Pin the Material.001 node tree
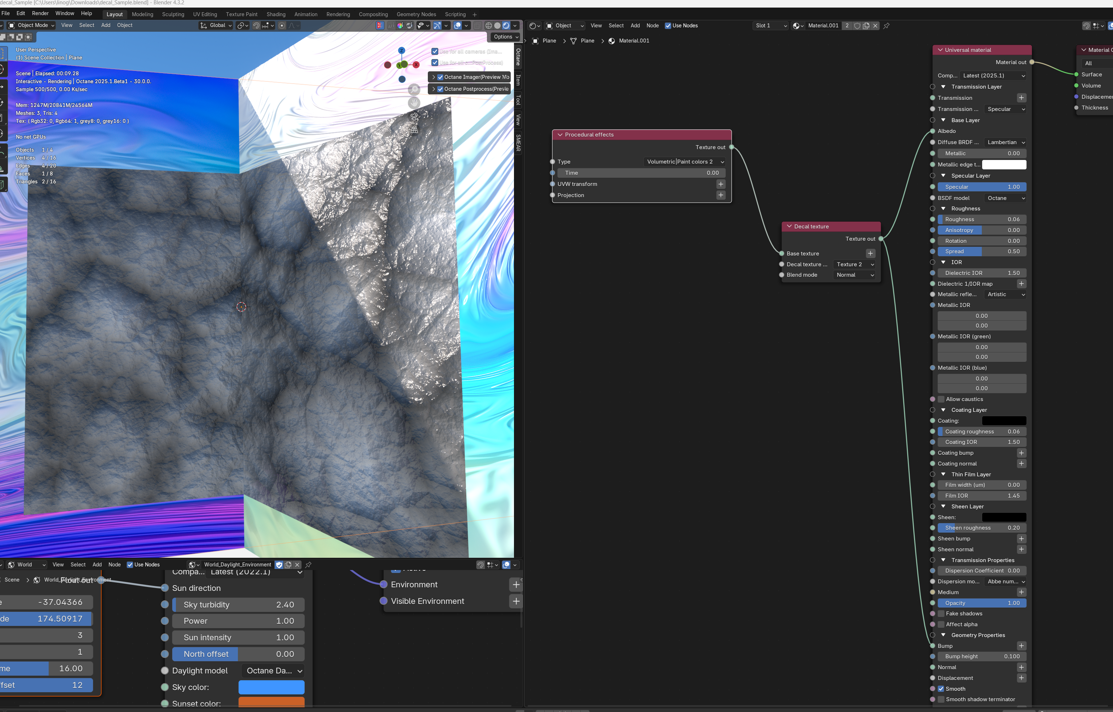1113x712 pixels. 886,26
